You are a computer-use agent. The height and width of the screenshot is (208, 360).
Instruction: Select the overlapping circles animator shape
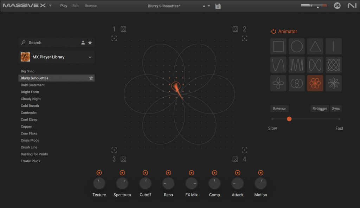(x=297, y=83)
